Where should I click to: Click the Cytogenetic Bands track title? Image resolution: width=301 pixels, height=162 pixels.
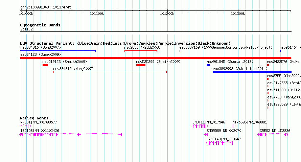pos(40,25)
